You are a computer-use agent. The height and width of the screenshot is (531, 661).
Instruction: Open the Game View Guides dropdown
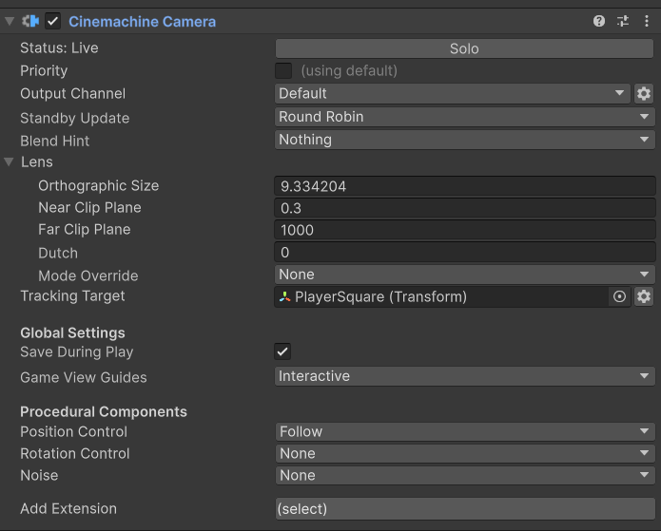(x=464, y=376)
